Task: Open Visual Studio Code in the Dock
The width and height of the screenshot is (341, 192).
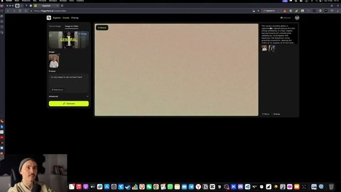Action: coord(247,187)
